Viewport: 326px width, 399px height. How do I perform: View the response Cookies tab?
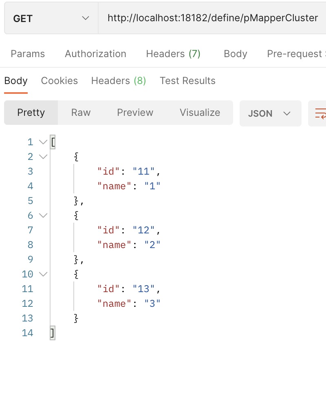click(x=59, y=81)
